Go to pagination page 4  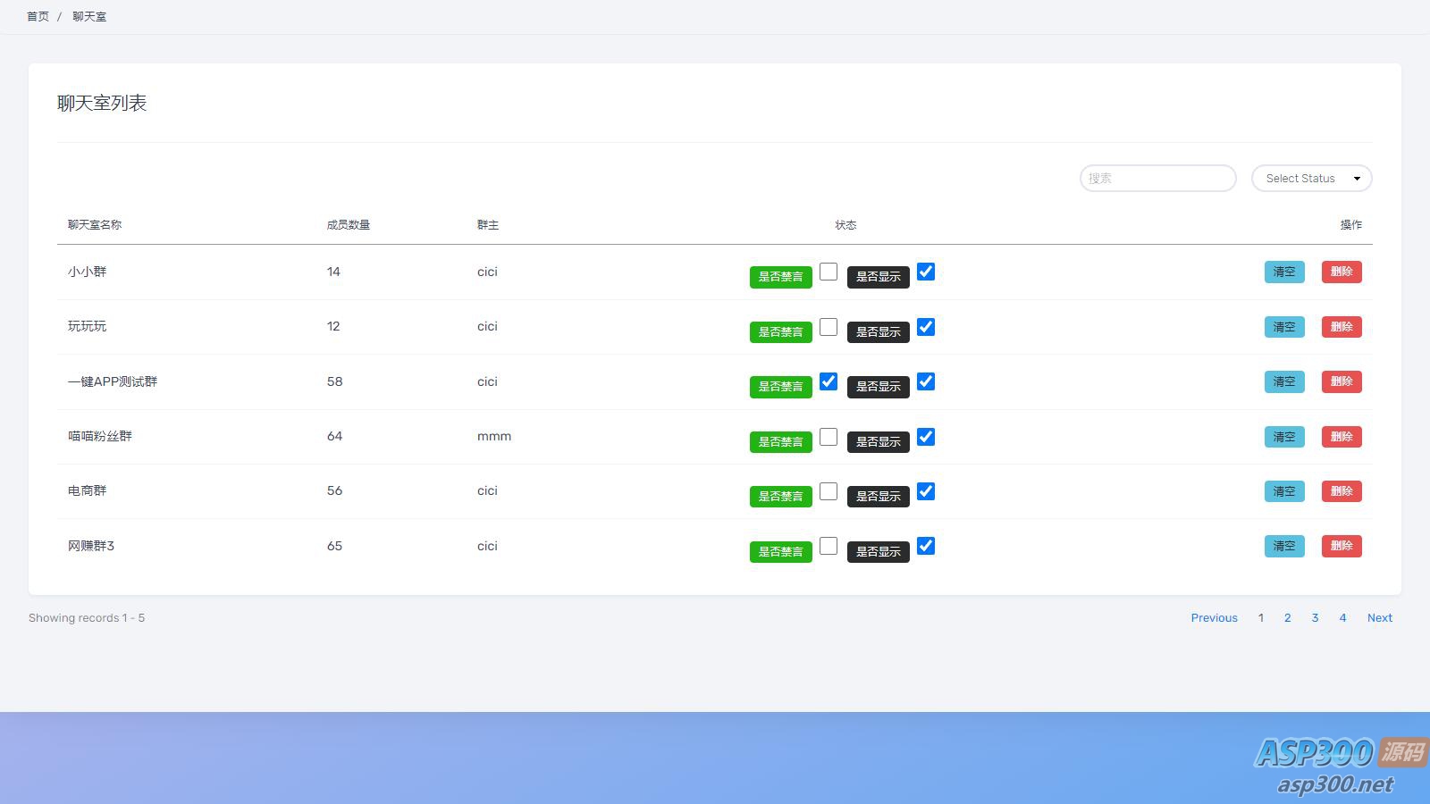point(1342,618)
